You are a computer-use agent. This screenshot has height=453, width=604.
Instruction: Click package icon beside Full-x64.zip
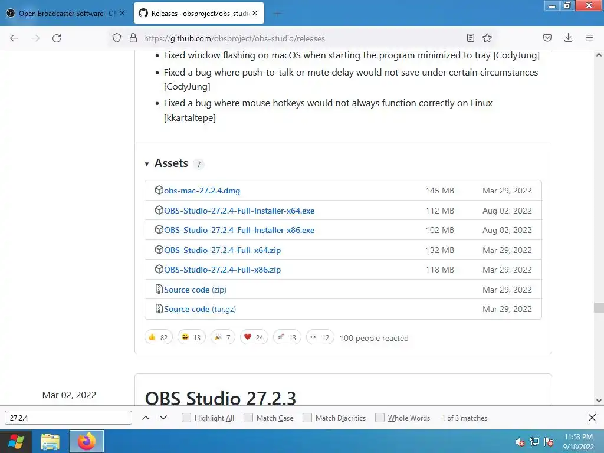point(159,250)
